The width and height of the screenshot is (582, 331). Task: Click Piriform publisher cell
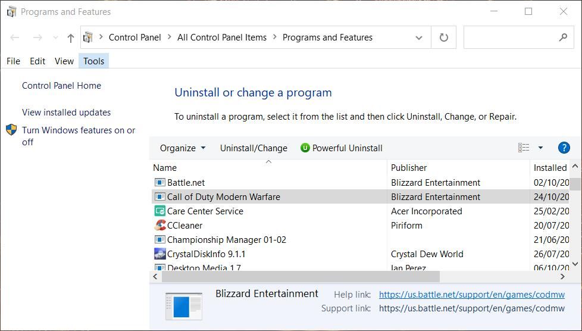(x=406, y=225)
